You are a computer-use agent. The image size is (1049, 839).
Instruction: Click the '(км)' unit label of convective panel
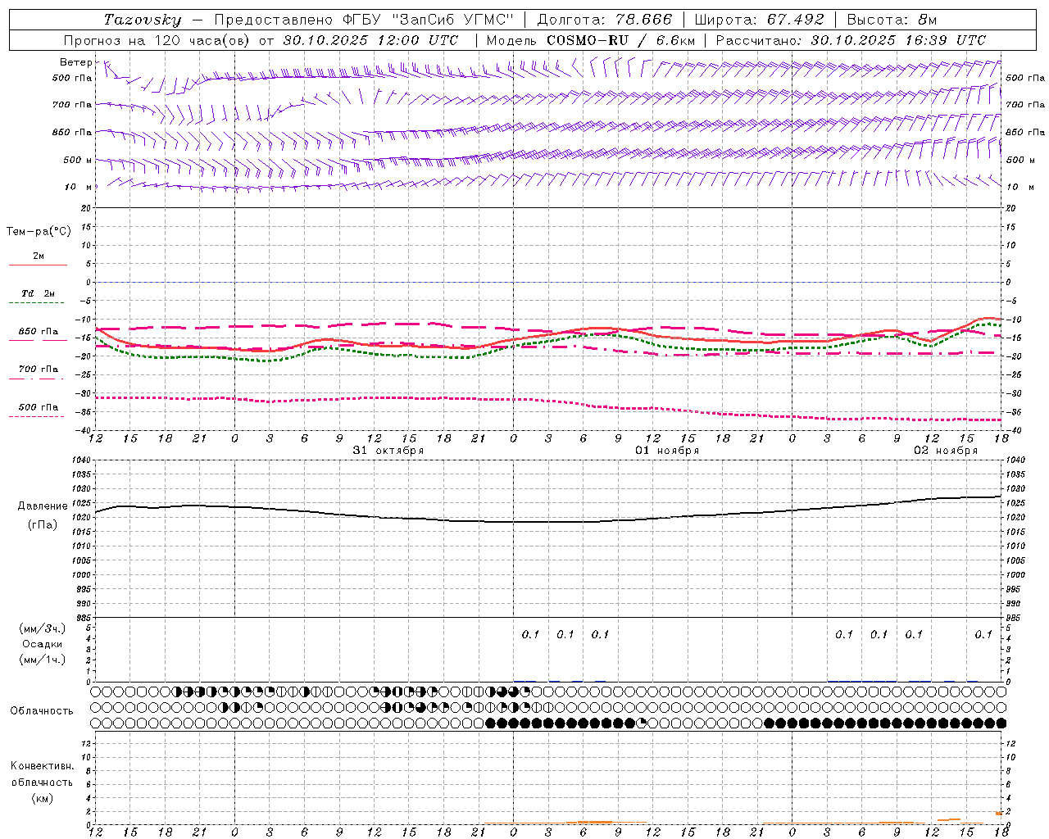tap(42, 798)
